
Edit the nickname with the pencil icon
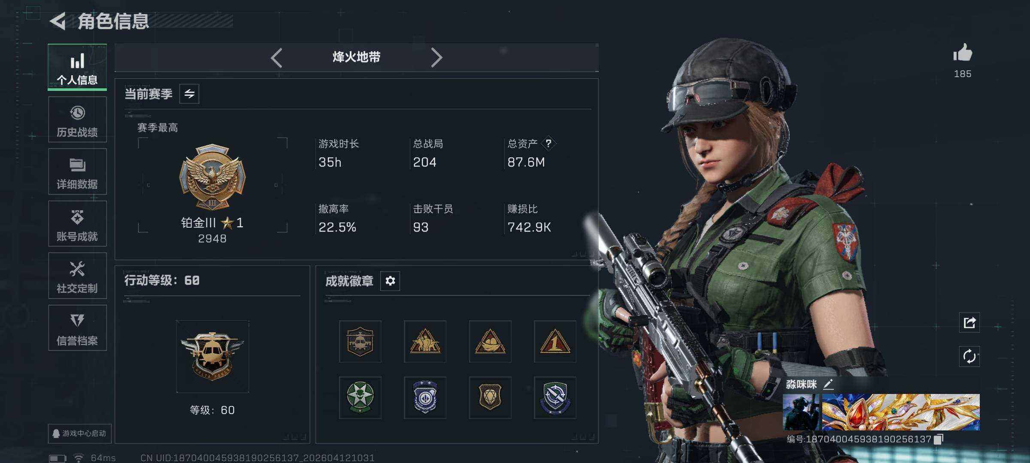click(828, 384)
